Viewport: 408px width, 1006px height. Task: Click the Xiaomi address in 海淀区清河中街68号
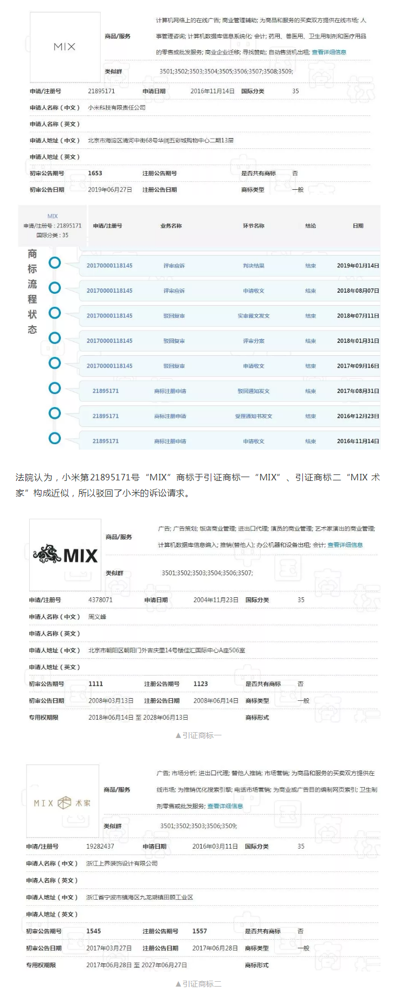pyautogui.click(x=161, y=141)
